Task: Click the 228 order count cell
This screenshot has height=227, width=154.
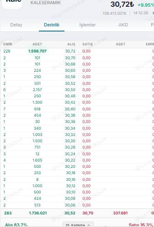Action: (x=7, y=51)
